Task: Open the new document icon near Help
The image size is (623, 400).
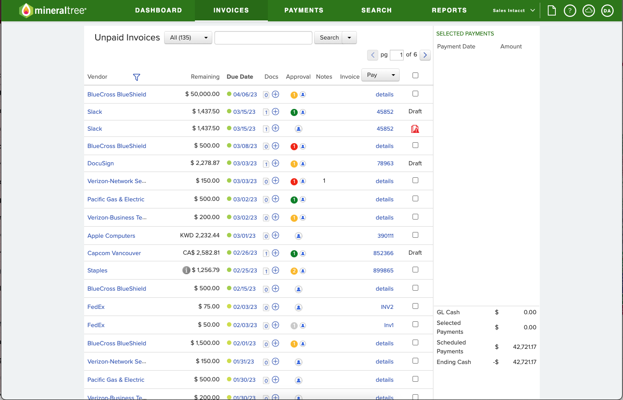Action: click(551, 10)
